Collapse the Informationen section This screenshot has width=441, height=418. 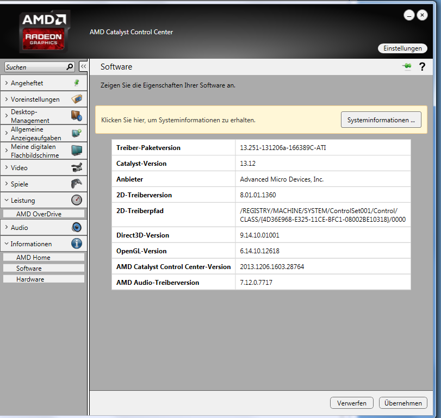[7, 244]
